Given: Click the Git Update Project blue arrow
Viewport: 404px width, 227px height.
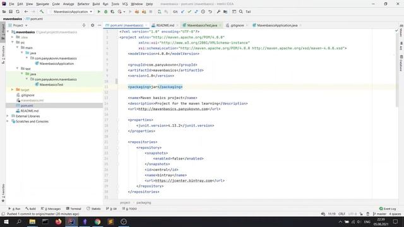Looking at the screenshot, I should 182,11.
